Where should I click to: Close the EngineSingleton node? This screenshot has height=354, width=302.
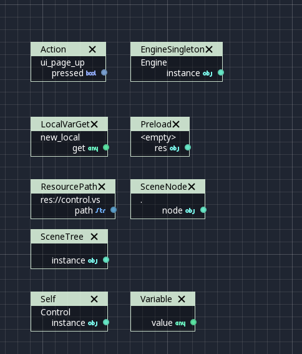click(x=209, y=49)
